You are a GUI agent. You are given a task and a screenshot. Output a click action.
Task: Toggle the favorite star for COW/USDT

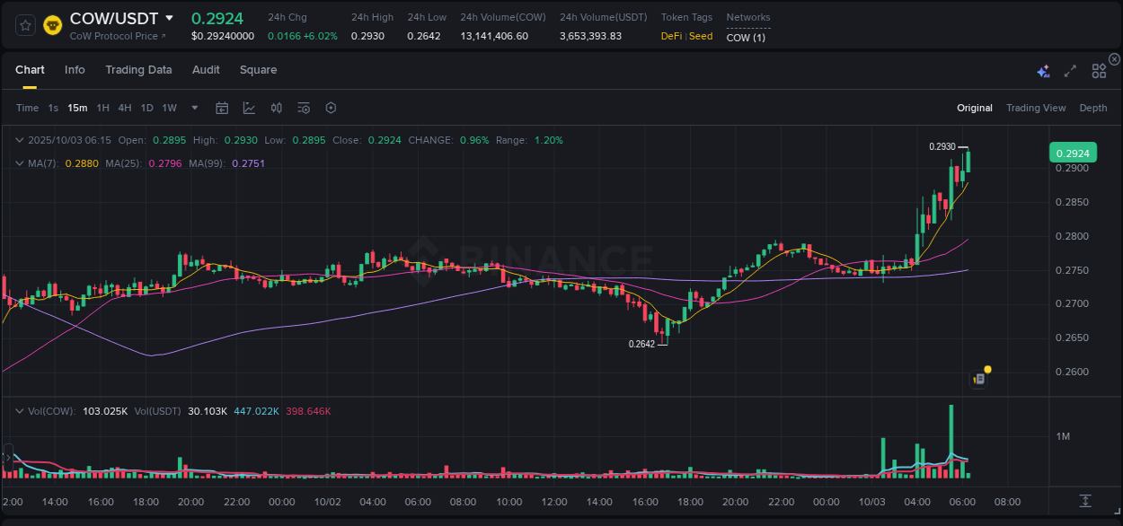(x=24, y=25)
